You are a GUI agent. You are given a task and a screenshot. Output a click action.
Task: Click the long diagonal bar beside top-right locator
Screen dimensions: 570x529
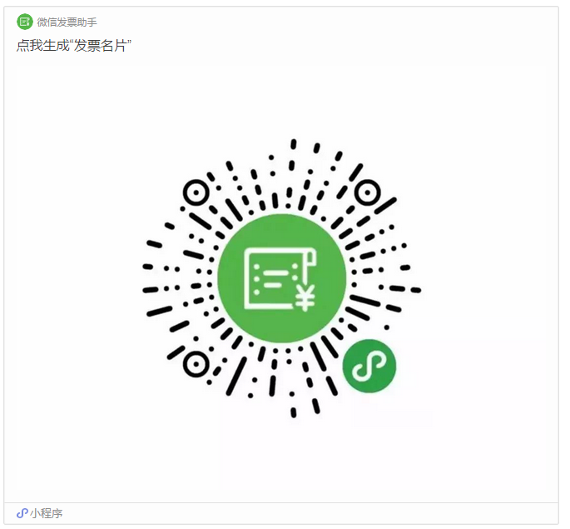coord(385,206)
